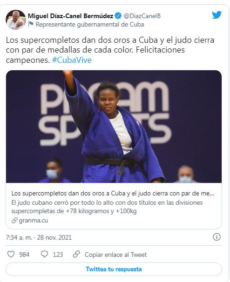
Task: Click the 984 likes count
Action: pos(24,255)
